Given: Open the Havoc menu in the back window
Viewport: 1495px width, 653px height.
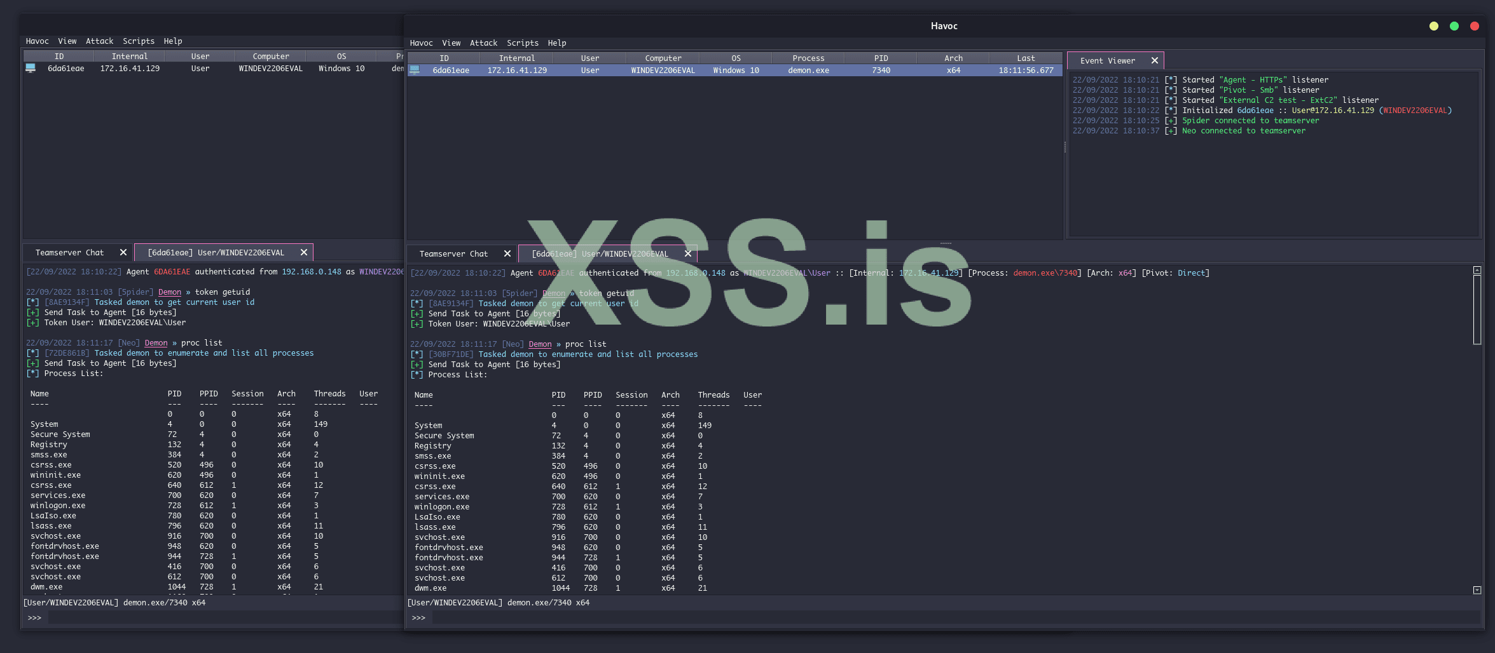Looking at the screenshot, I should tap(37, 41).
